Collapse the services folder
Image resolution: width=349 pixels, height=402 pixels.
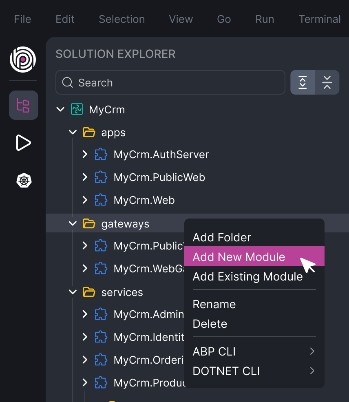click(73, 292)
